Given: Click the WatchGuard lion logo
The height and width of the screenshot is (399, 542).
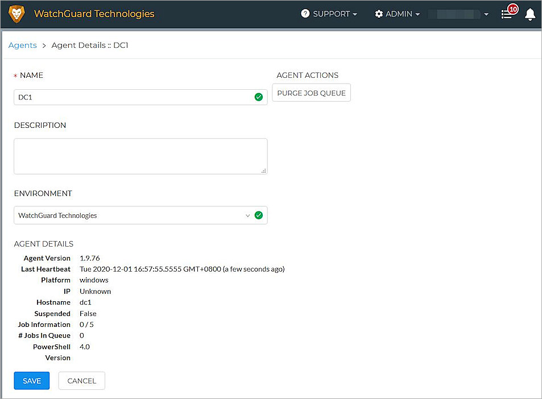Looking at the screenshot, I should 17,14.
